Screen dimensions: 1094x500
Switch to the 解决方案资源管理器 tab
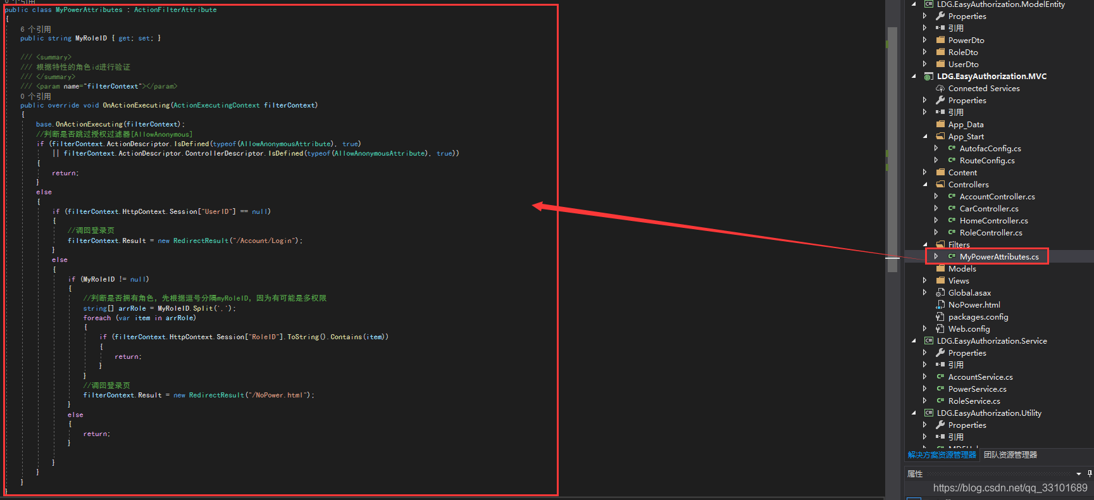[x=942, y=455]
